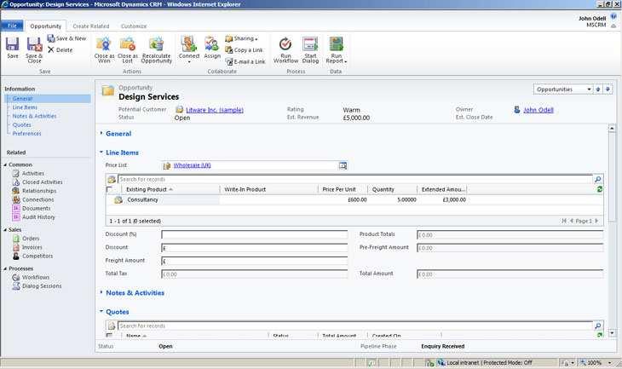Open the Run Report menu
This screenshot has width=622, height=369.
click(x=336, y=49)
